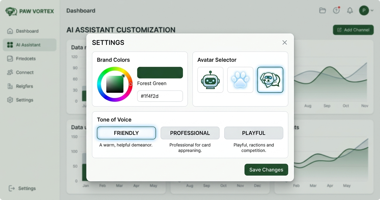Click the logout arrow icon at sidebar bottom
Screen dimensions: 380x200
pyautogui.click(x=12, y=188)
